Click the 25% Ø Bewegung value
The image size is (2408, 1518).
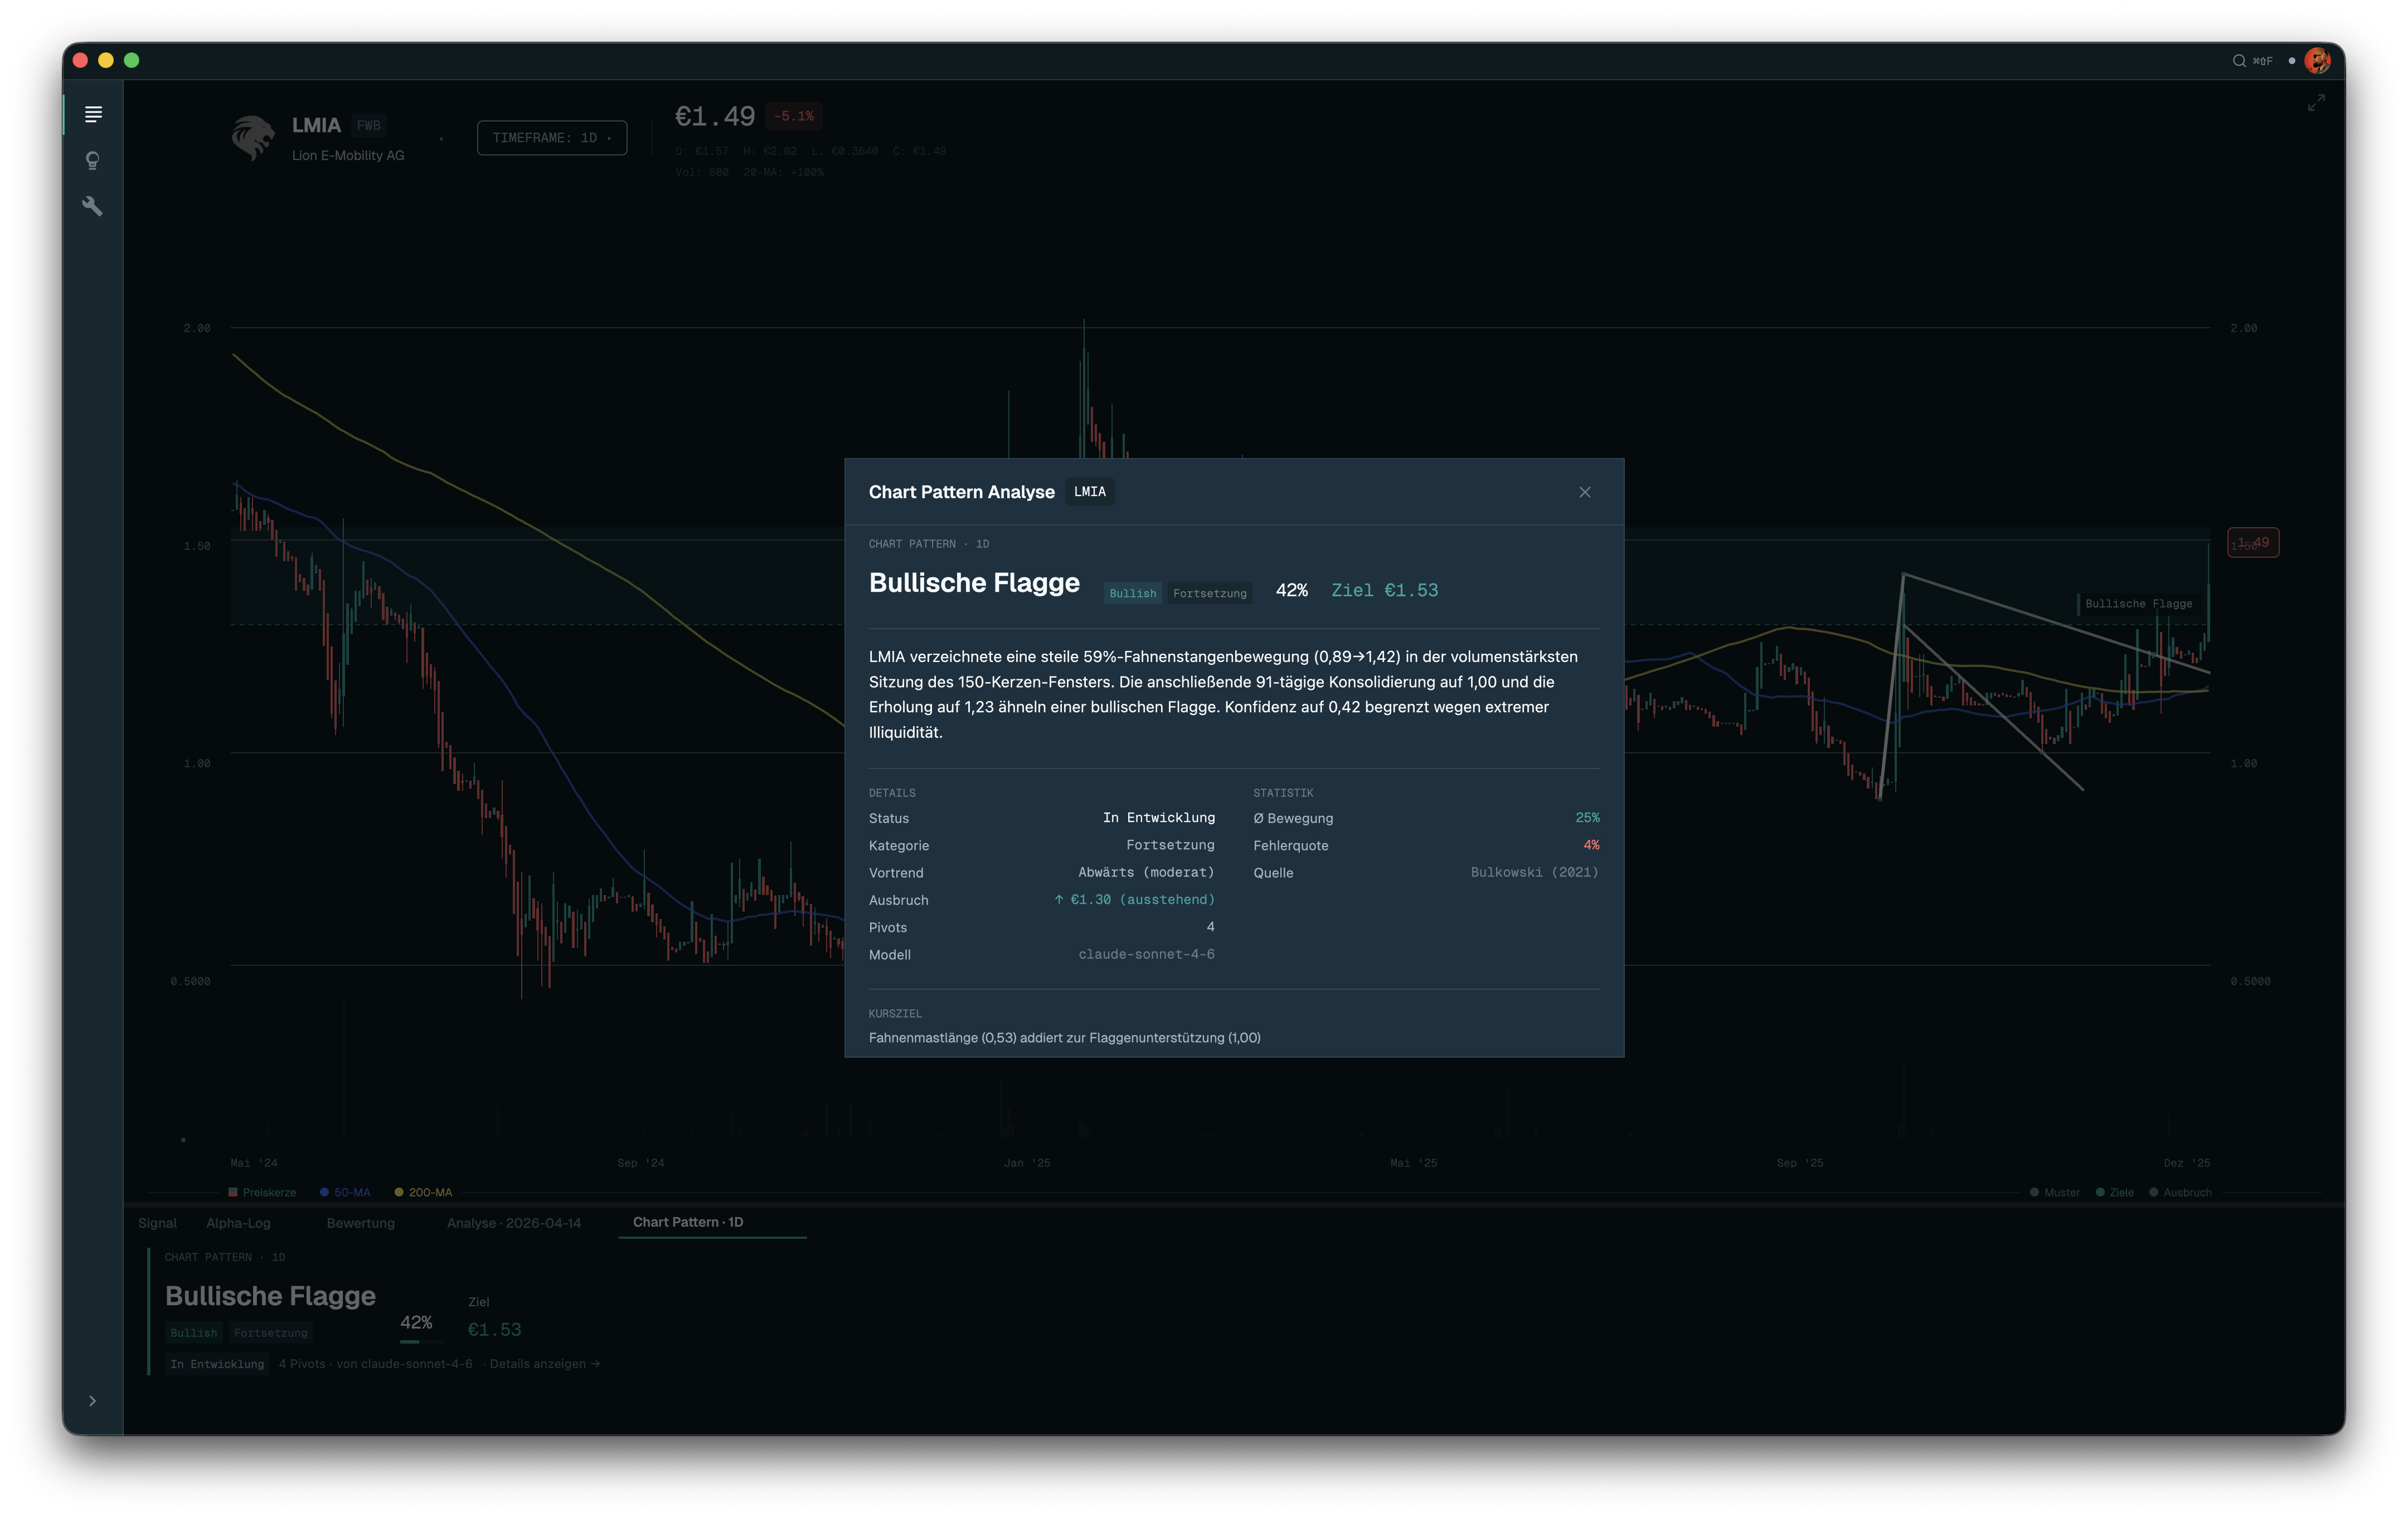[x=1587, y=818]
